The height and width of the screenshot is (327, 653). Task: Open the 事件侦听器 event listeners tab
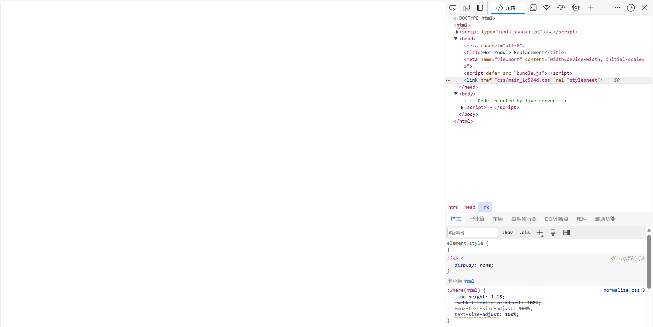pos(524,219)
